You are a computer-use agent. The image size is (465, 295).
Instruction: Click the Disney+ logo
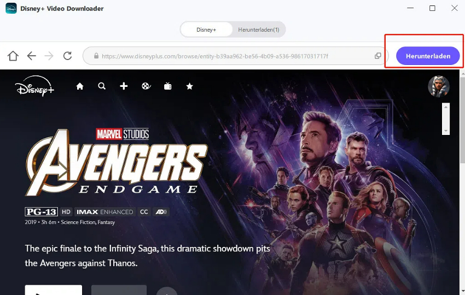(x=34, y=86)
